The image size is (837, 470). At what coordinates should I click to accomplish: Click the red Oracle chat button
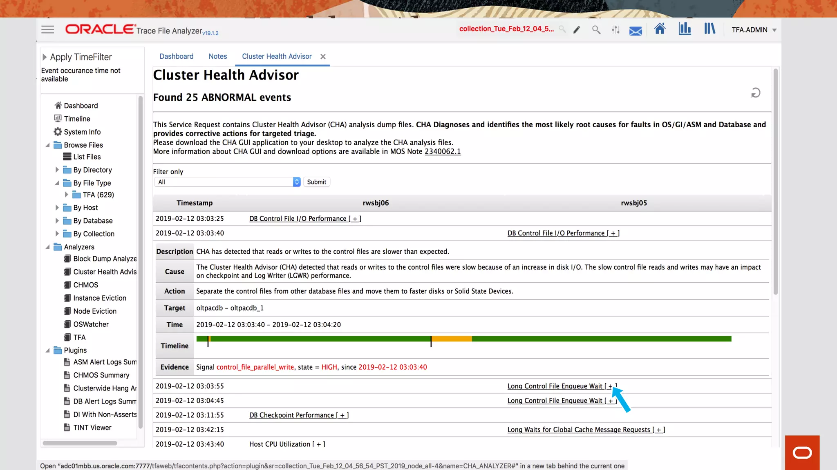(x=802, y=452)
